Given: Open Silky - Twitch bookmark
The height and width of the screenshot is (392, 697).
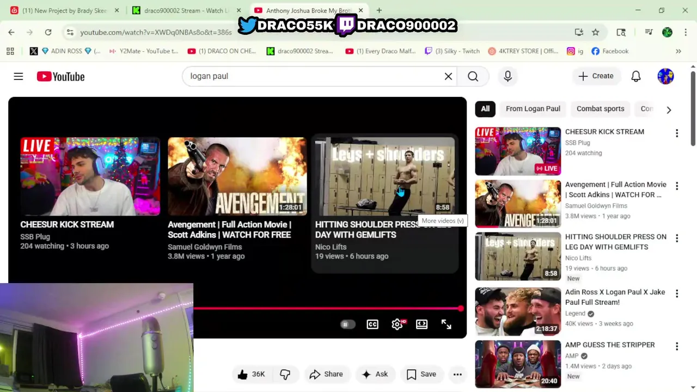Looking at the screenshot, I should point(452,51).
